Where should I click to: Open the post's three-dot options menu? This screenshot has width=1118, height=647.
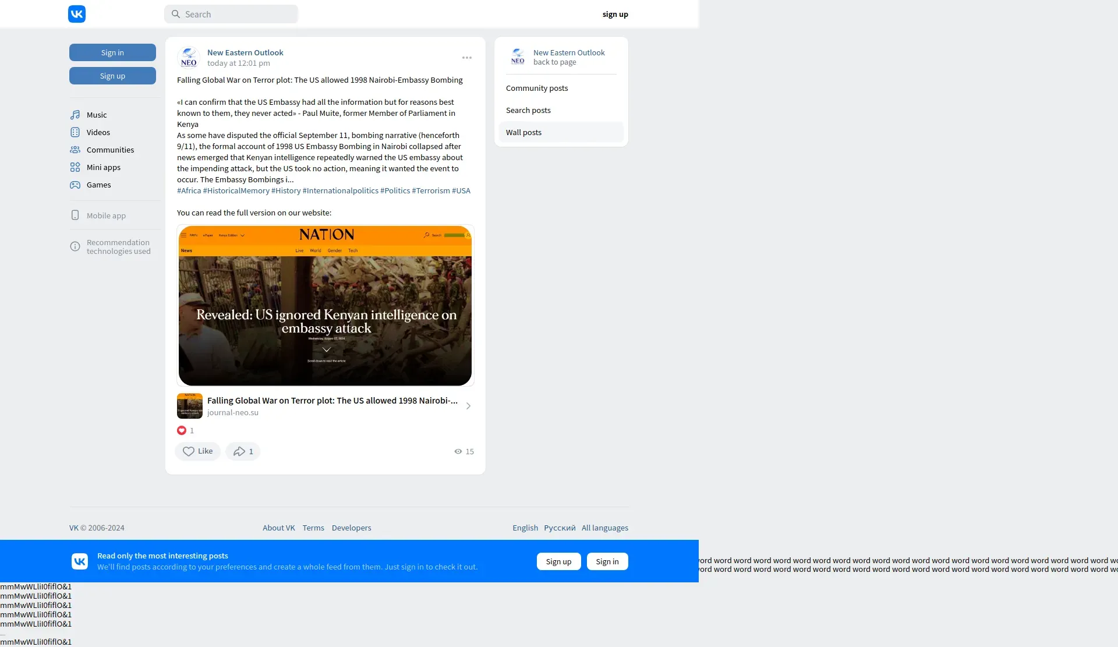click(x=467, y=58)
